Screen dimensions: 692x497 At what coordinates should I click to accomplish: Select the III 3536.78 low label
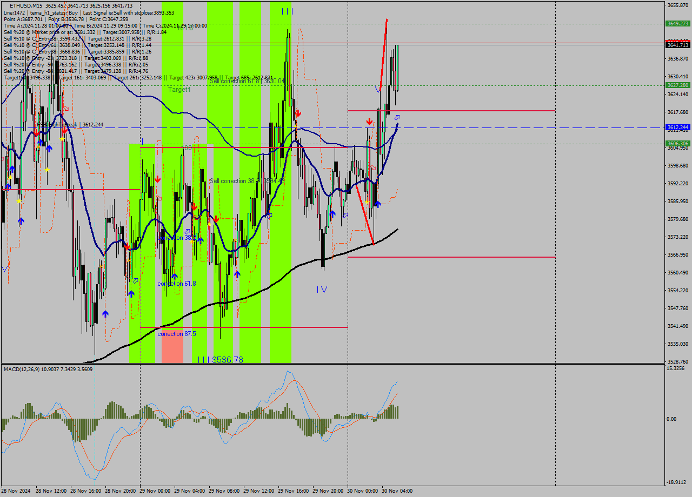click(220, 359)
